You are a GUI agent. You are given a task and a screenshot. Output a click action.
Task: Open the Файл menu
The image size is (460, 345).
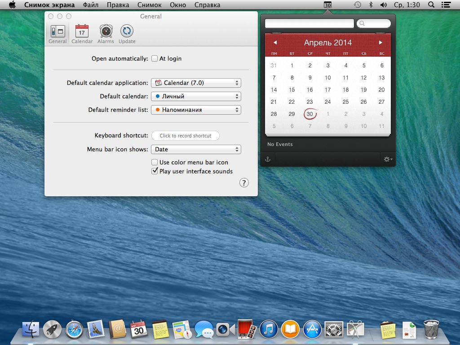tap(91, 5)
